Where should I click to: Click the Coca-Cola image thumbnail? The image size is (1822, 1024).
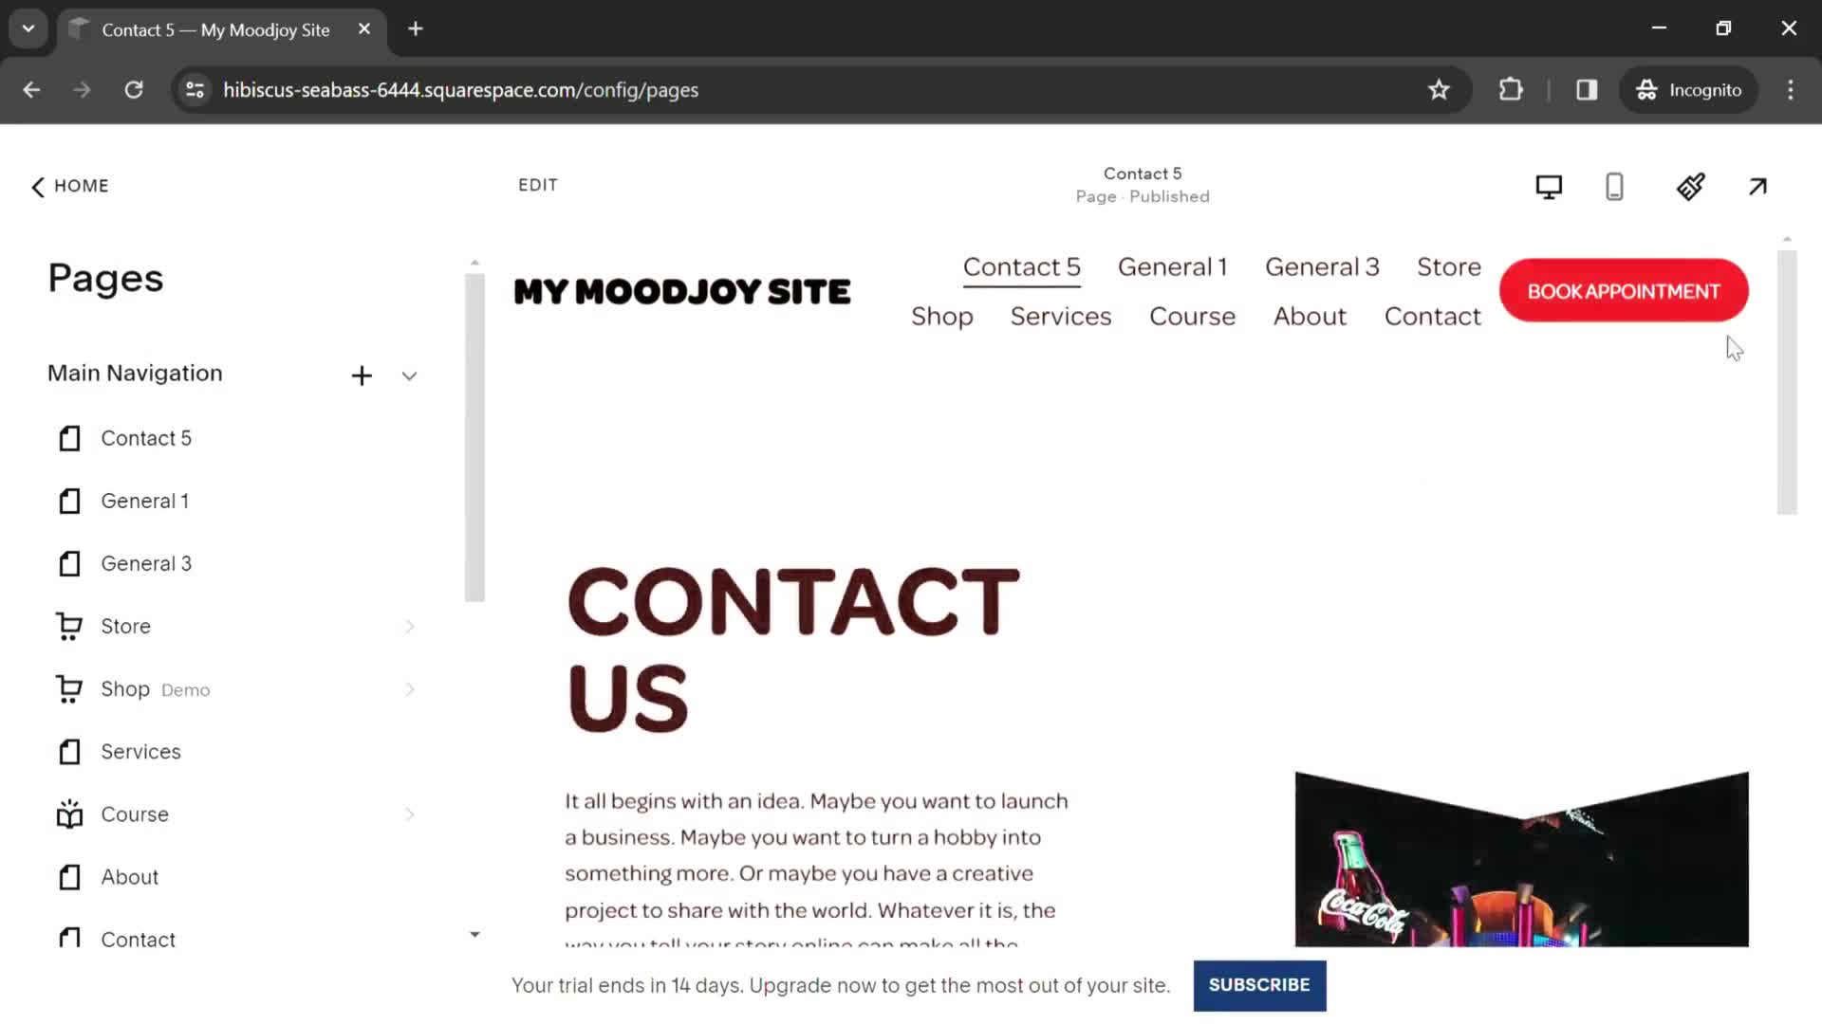[1520, 860]
